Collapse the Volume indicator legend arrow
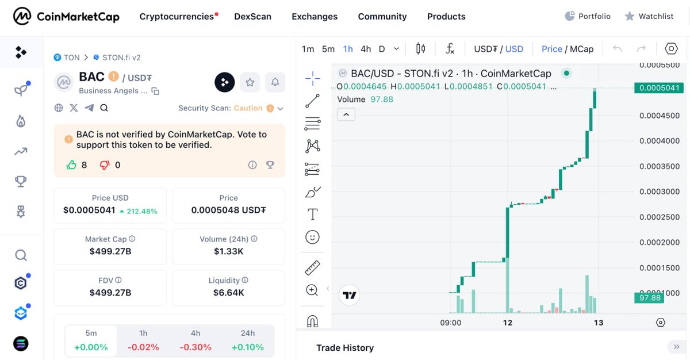Image resolution: width=690 pixels, height=360 pixels. (346, 115)
